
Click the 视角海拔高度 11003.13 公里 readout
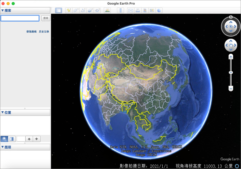[204, 166]
